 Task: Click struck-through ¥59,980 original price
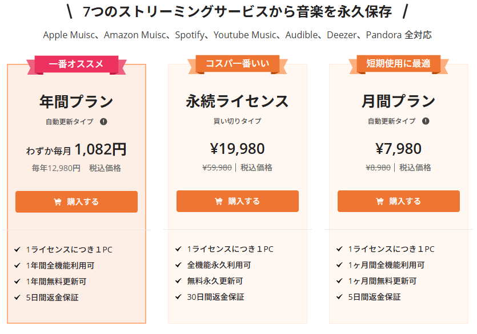tap(217, 168)
